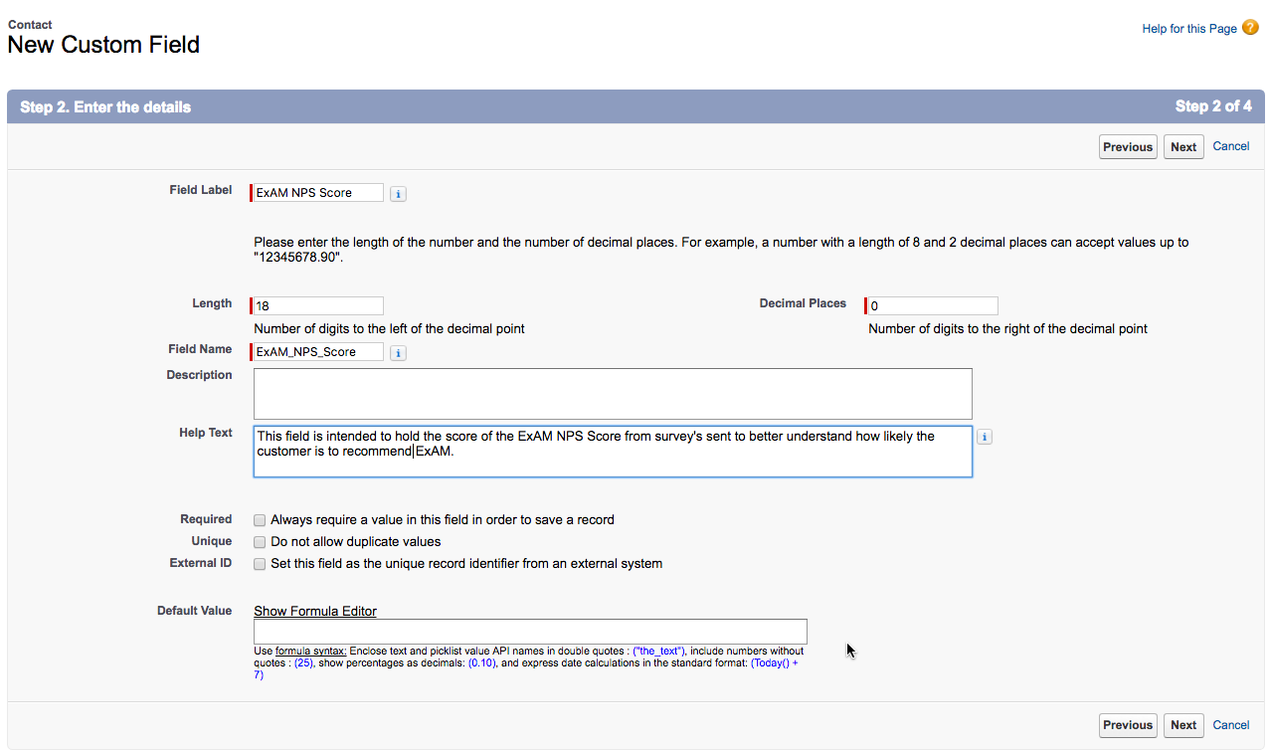Viewport: 1270px width, 752px height.
Task: Click into the Help Text area
Action: tap(613, 452)
